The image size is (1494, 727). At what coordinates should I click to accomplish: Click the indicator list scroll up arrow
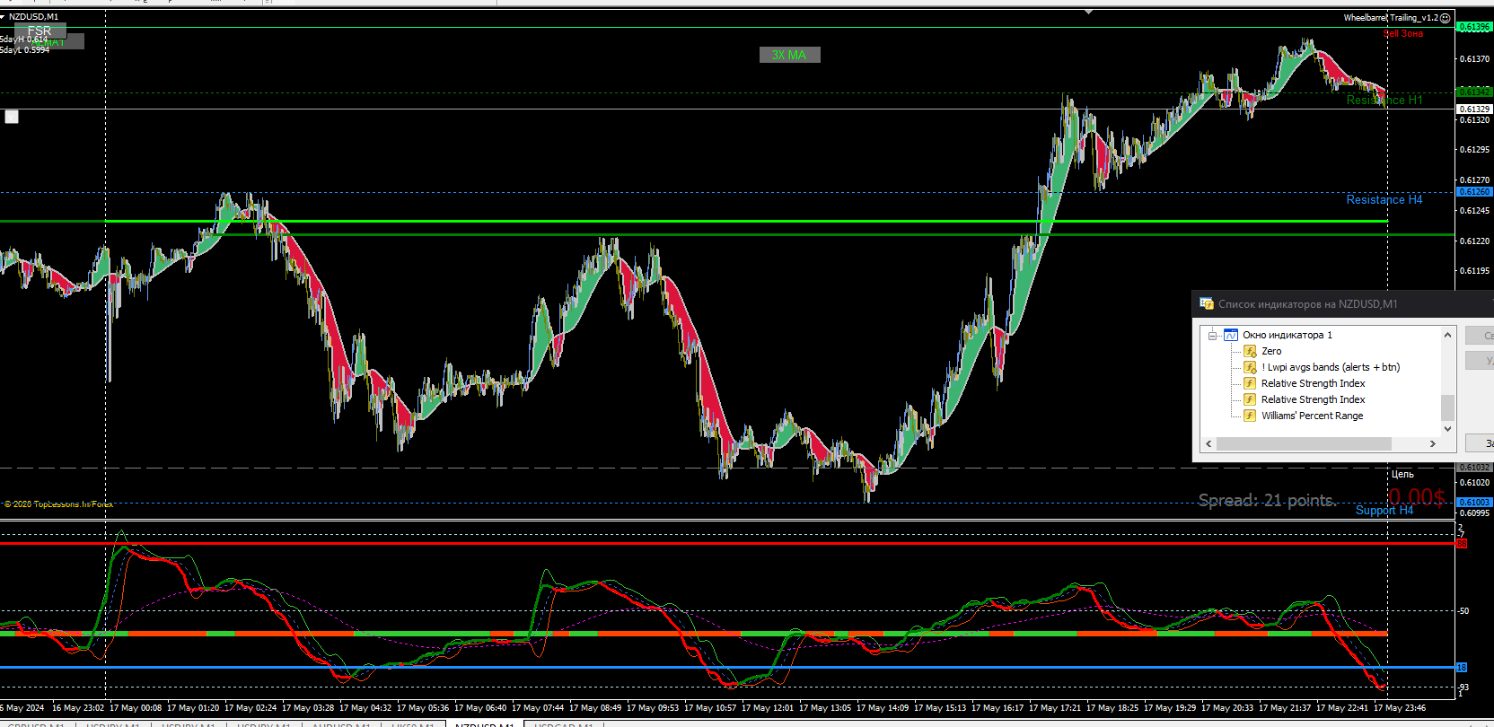tap(1447, 335)
